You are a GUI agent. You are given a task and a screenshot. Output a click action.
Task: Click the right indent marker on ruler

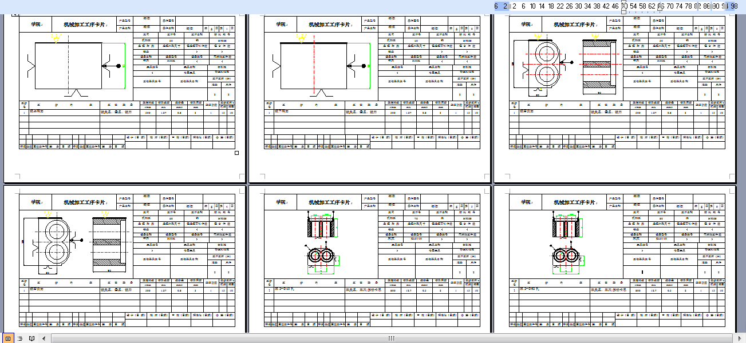tap(661, 9)
